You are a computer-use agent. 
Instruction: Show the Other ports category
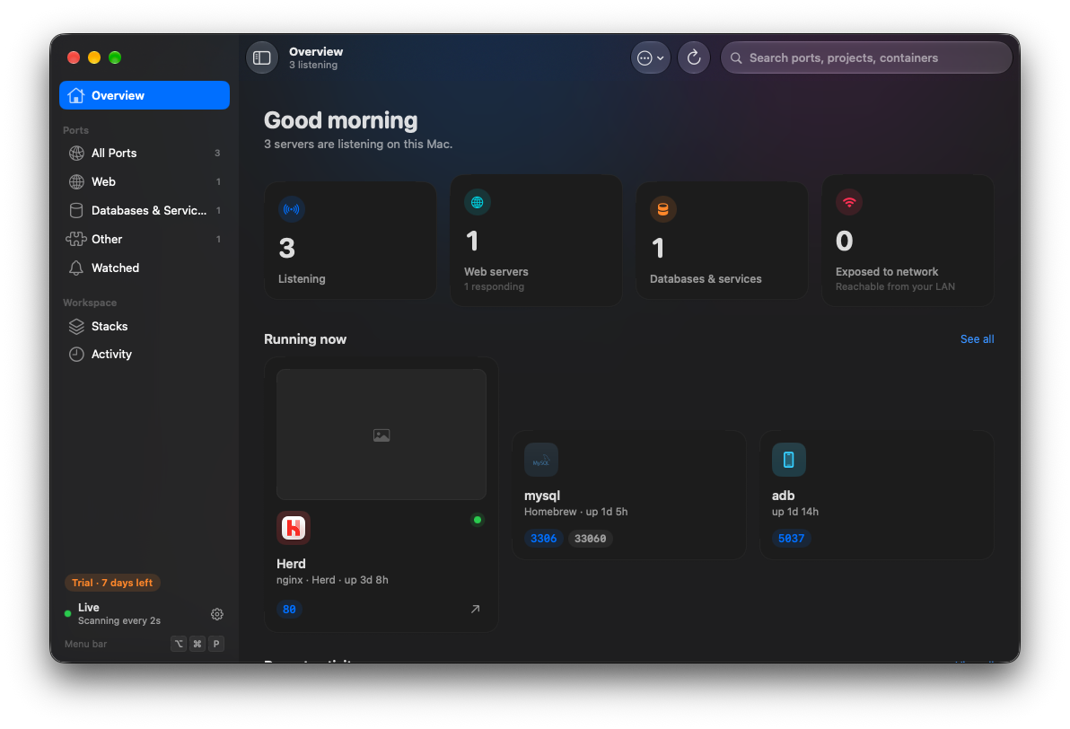pos(145,239)
